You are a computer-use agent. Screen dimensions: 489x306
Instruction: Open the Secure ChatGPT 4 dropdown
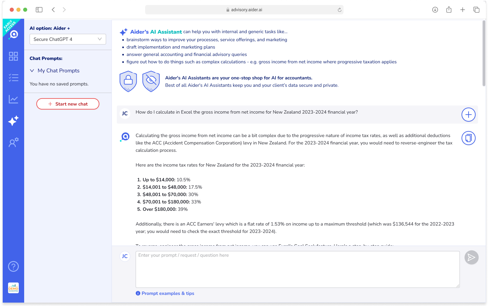click(x=68, y=39)
